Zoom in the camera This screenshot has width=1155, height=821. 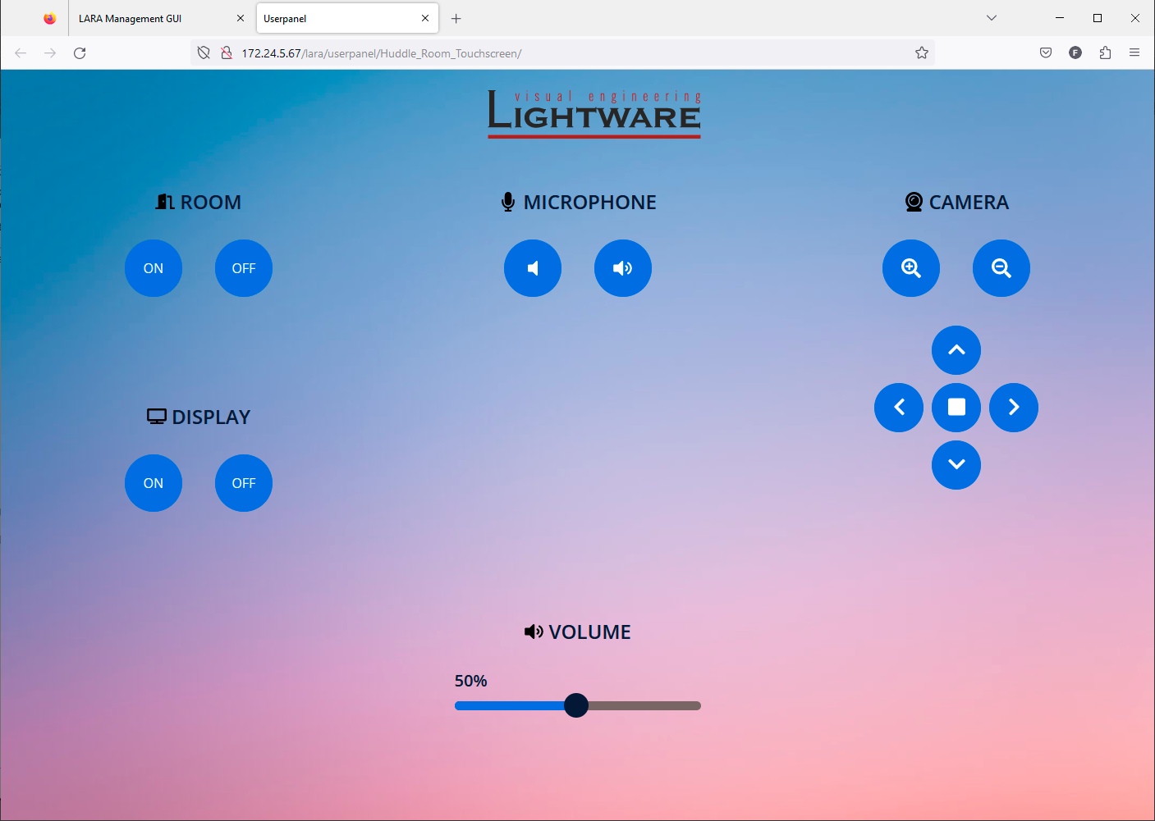[x=910, y=268]
